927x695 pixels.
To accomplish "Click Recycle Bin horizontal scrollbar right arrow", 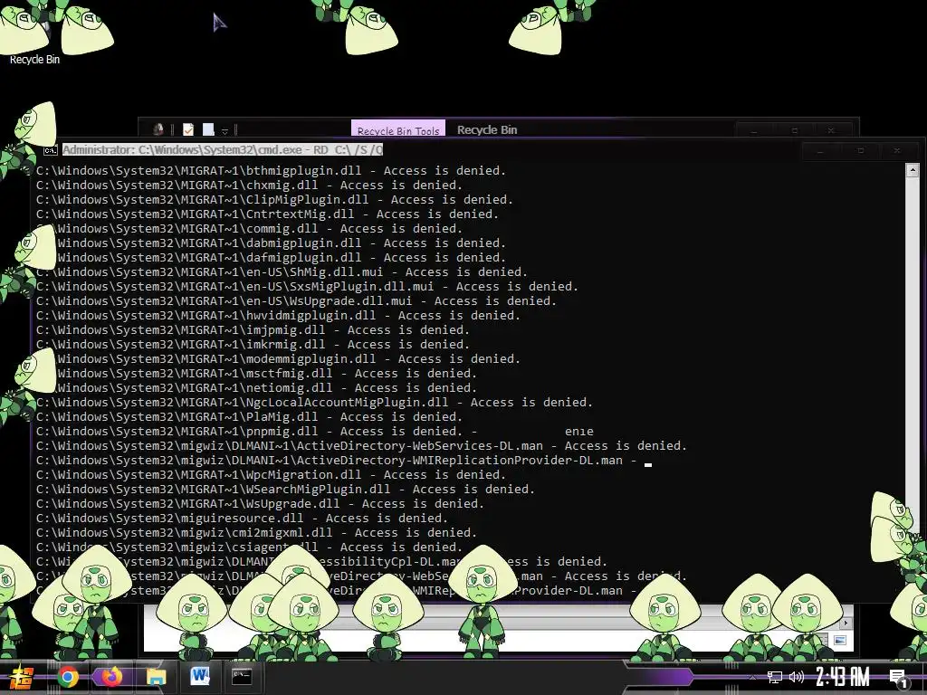I will [x=846, y=623].
